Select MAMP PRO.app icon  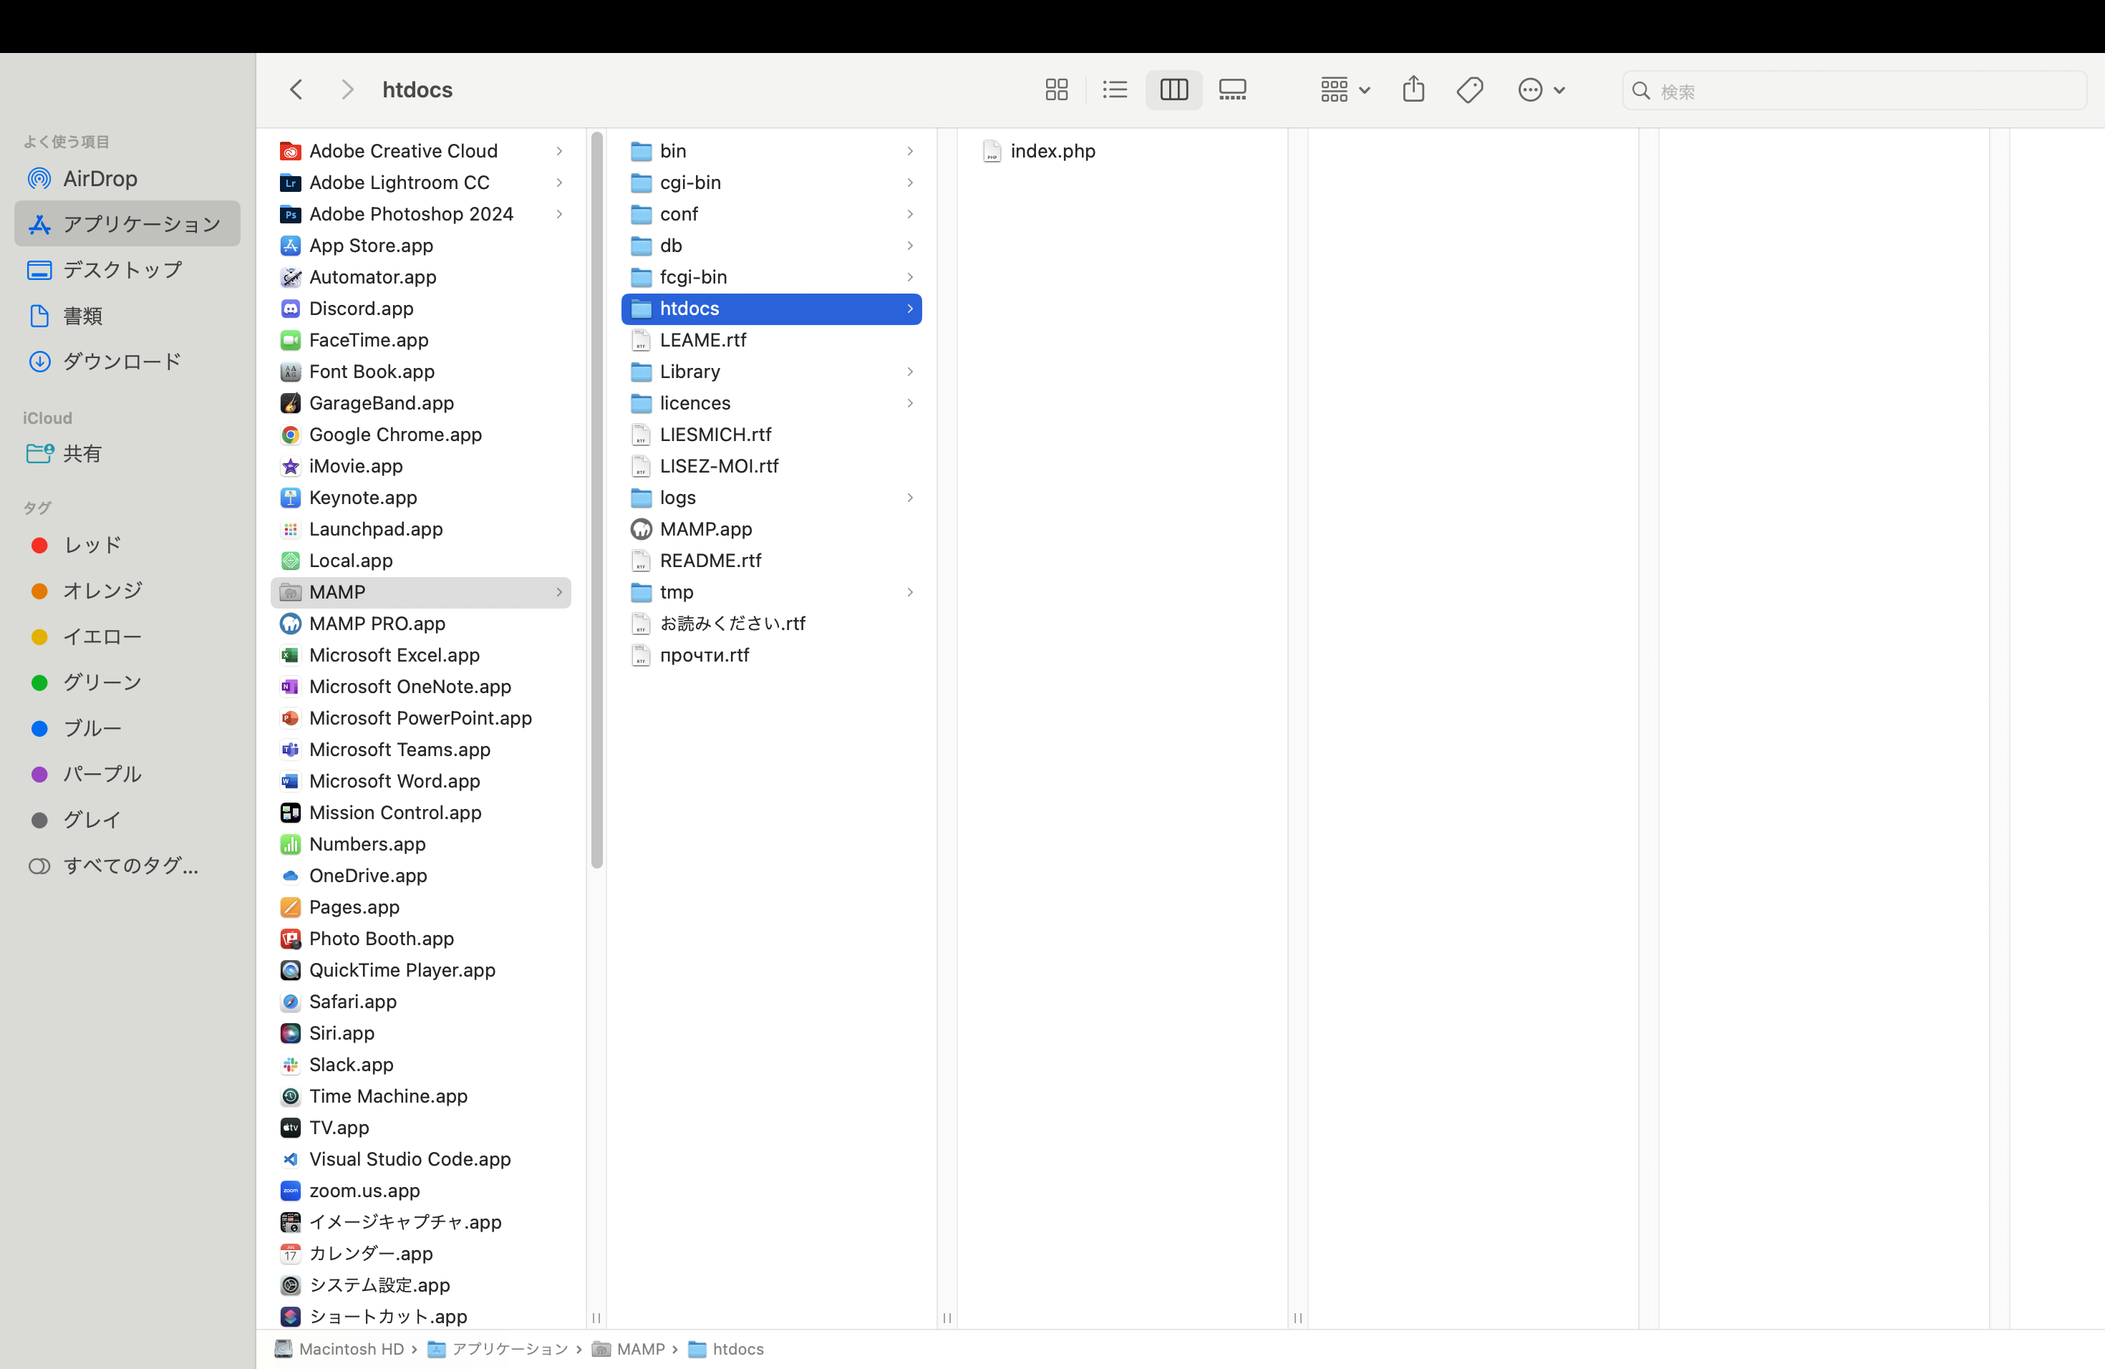(x=290, y=624)
